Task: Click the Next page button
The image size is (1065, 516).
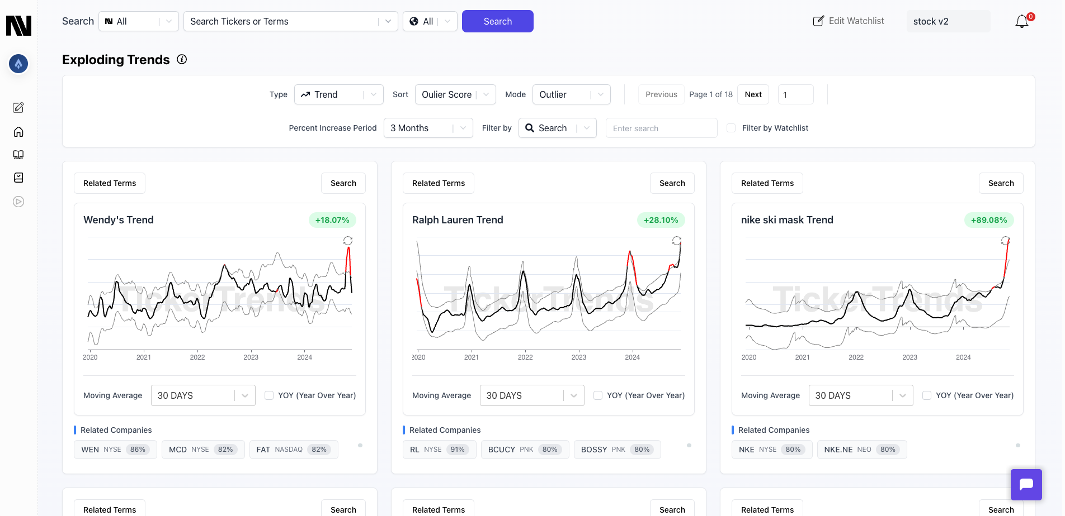Action: pos(753,94)
